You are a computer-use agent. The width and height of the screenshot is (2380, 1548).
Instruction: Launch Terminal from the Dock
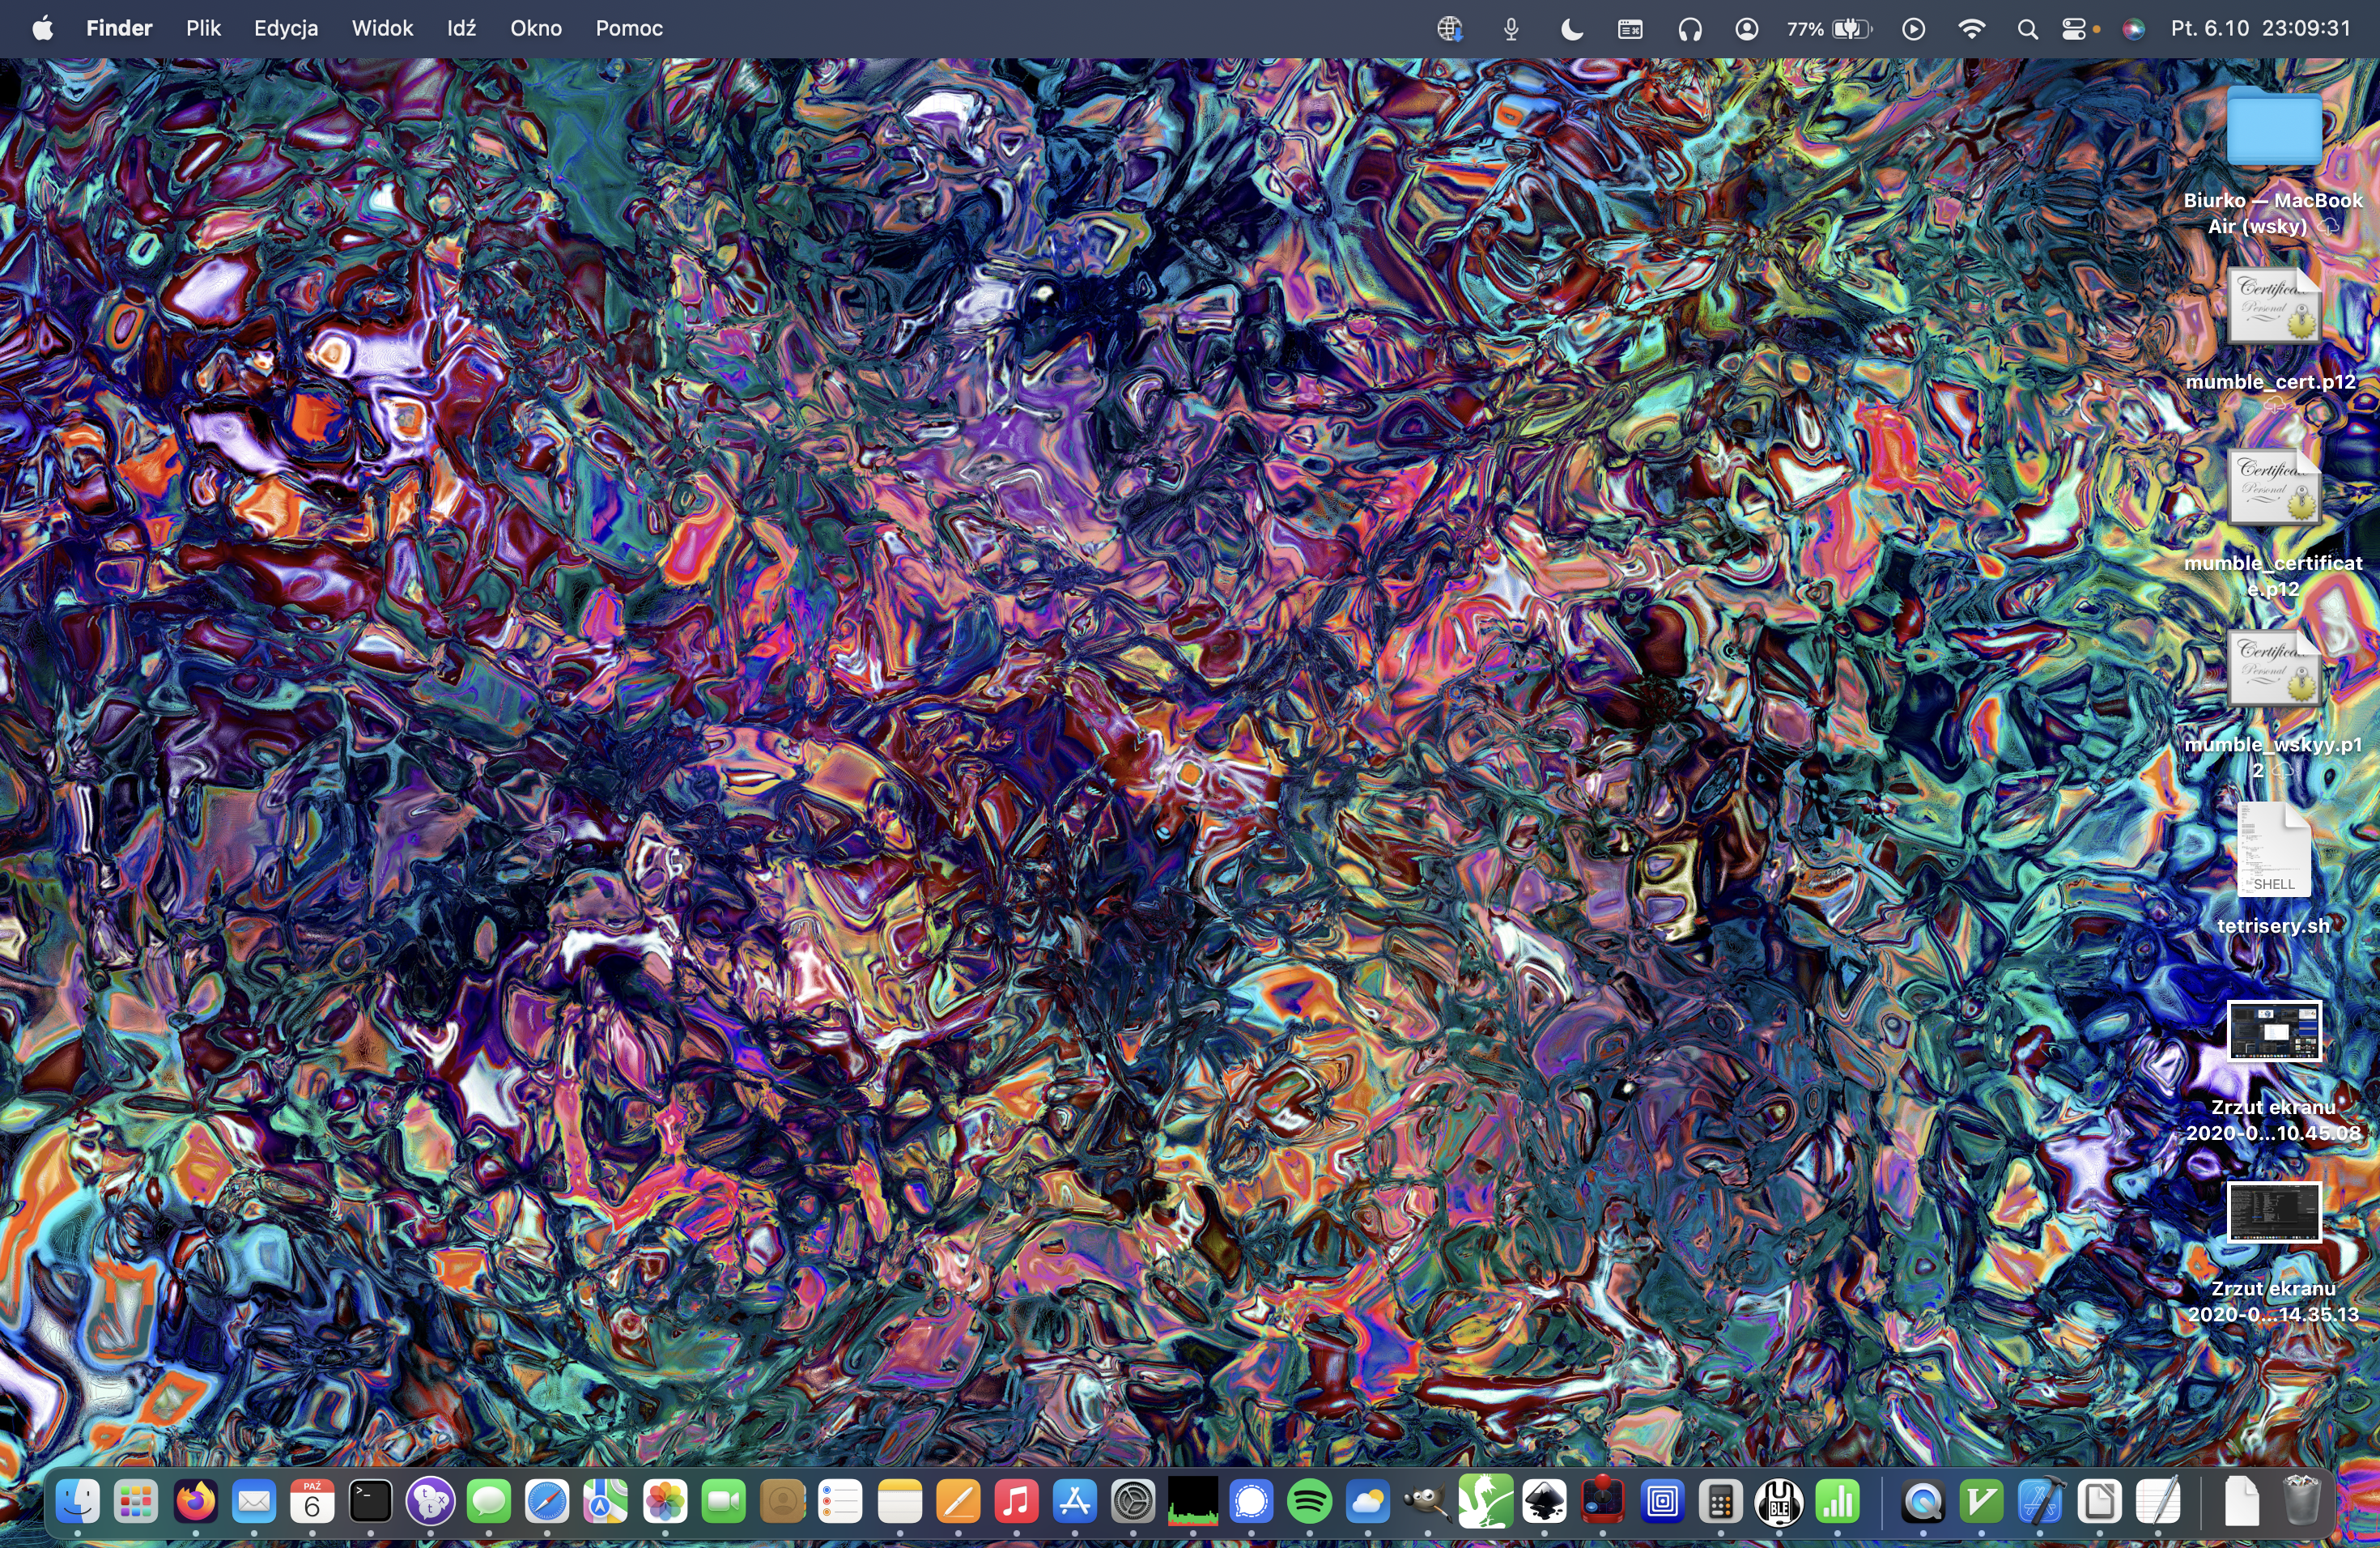pos(370,1501)
